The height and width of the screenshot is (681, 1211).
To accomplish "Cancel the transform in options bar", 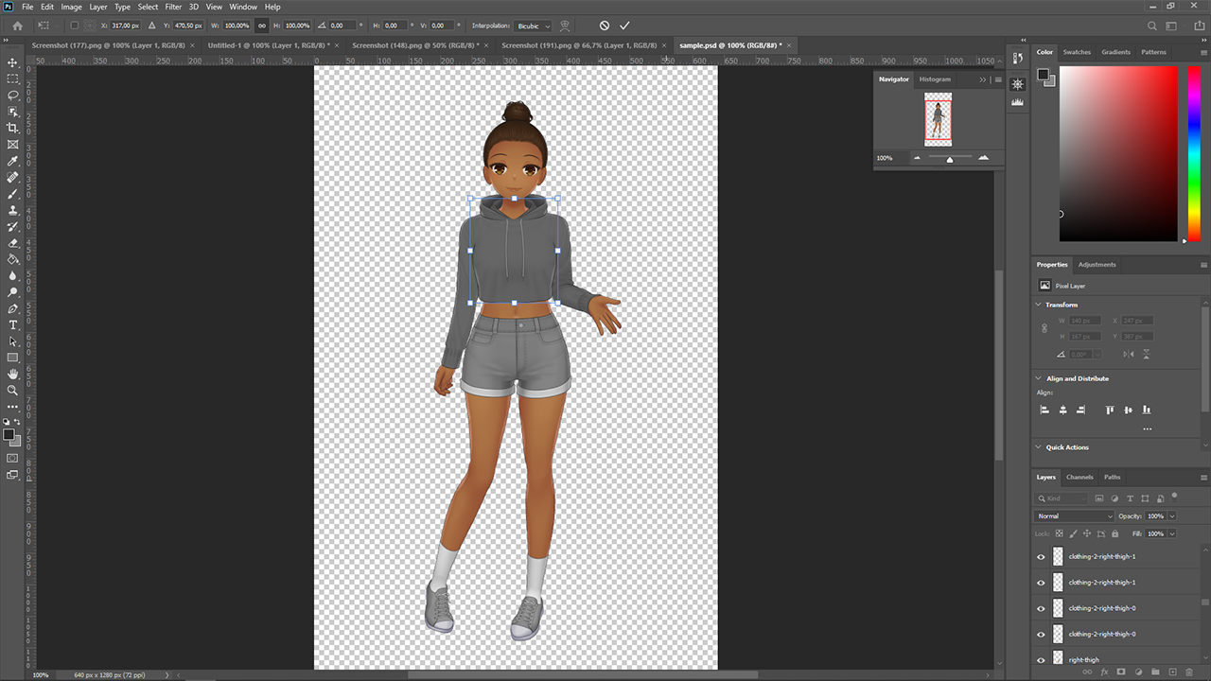I will 605,26.
